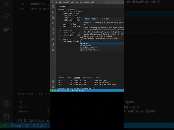Open the Help menu
174x130 pixels.
pyautogui.click(x=93, y=2)
